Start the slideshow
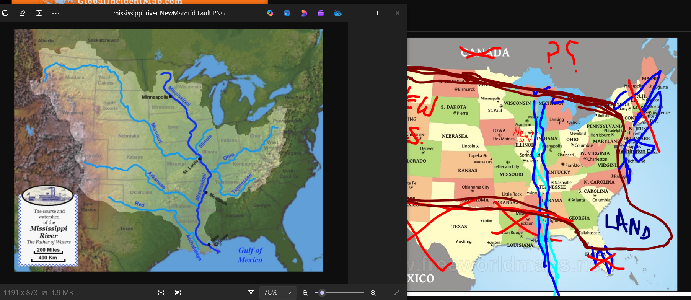Viewport: 691px width, 300px height. 39,13
